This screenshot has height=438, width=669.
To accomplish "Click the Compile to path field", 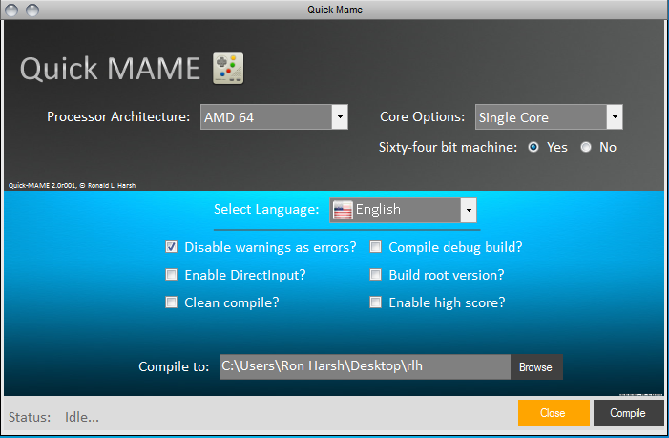I will point(365,366).
